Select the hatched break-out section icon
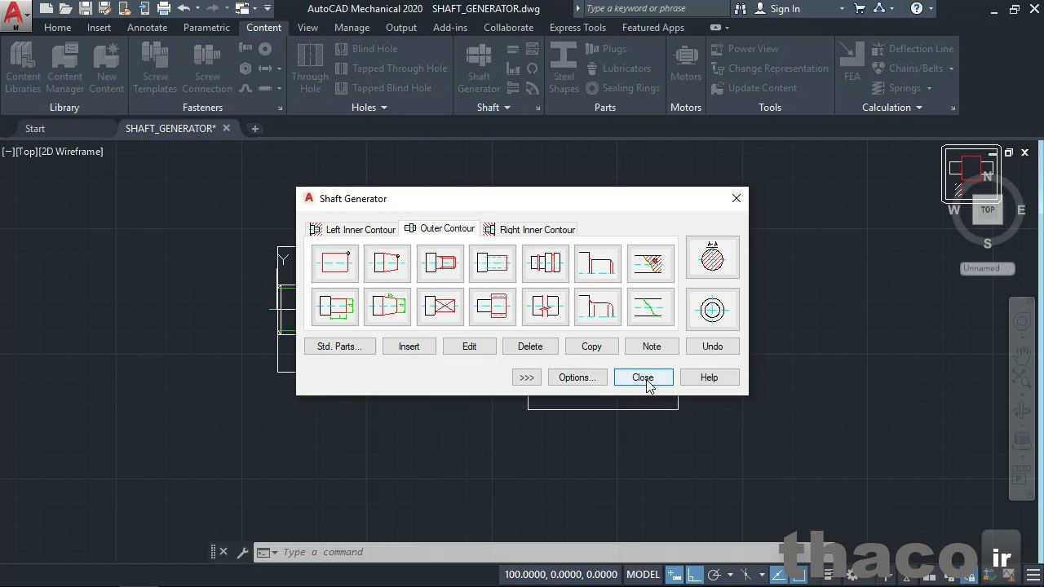 click(651, 263)
